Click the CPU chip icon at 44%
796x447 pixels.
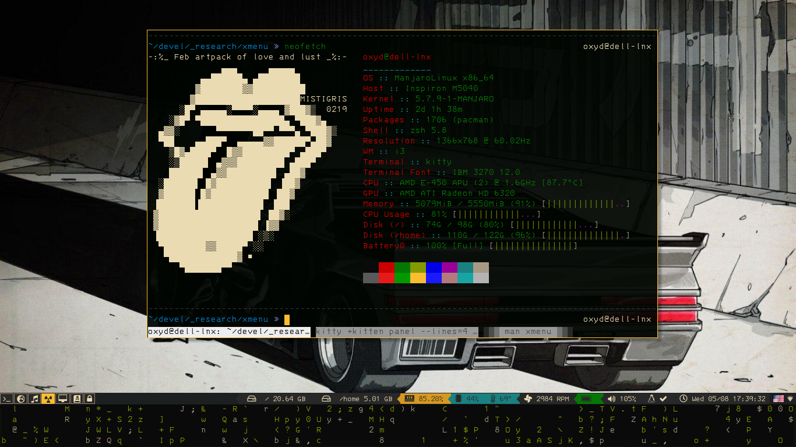(x=458, y=399)
